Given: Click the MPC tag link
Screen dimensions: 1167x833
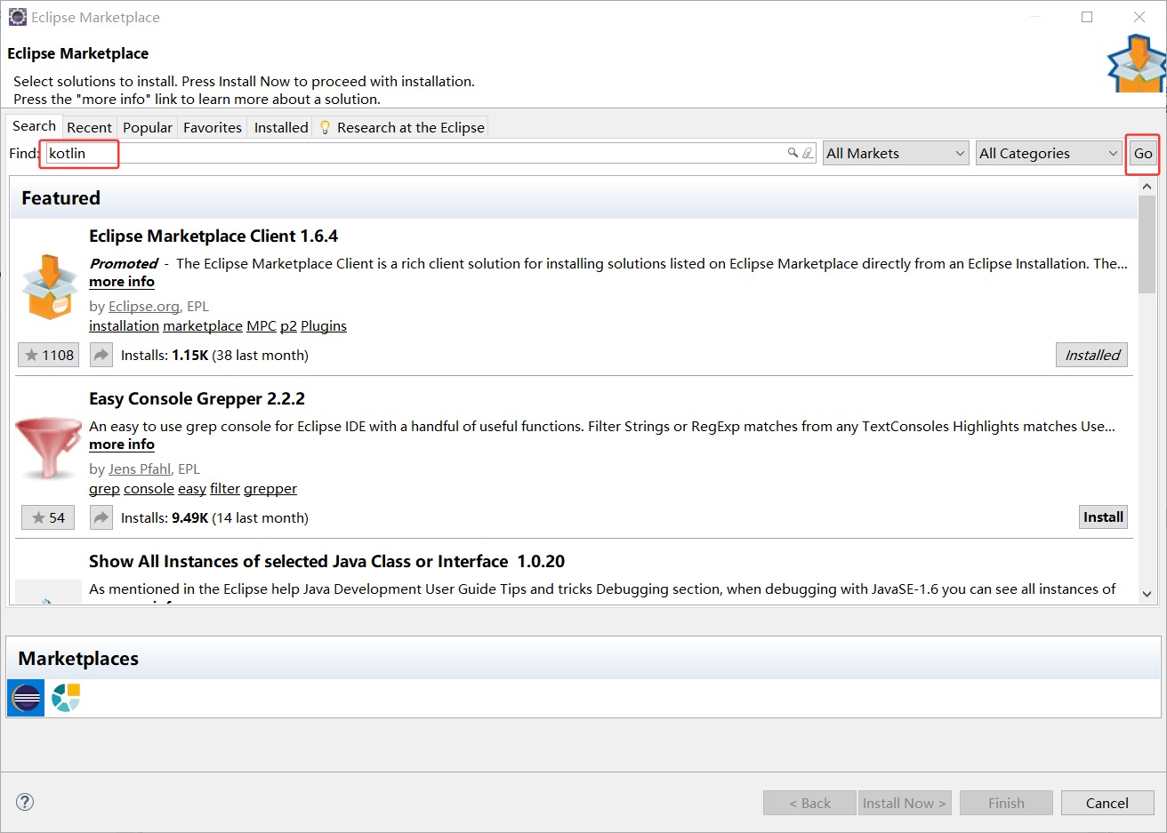Looking at the screenshot, I should pyautogui.click(x=262, y=326).
